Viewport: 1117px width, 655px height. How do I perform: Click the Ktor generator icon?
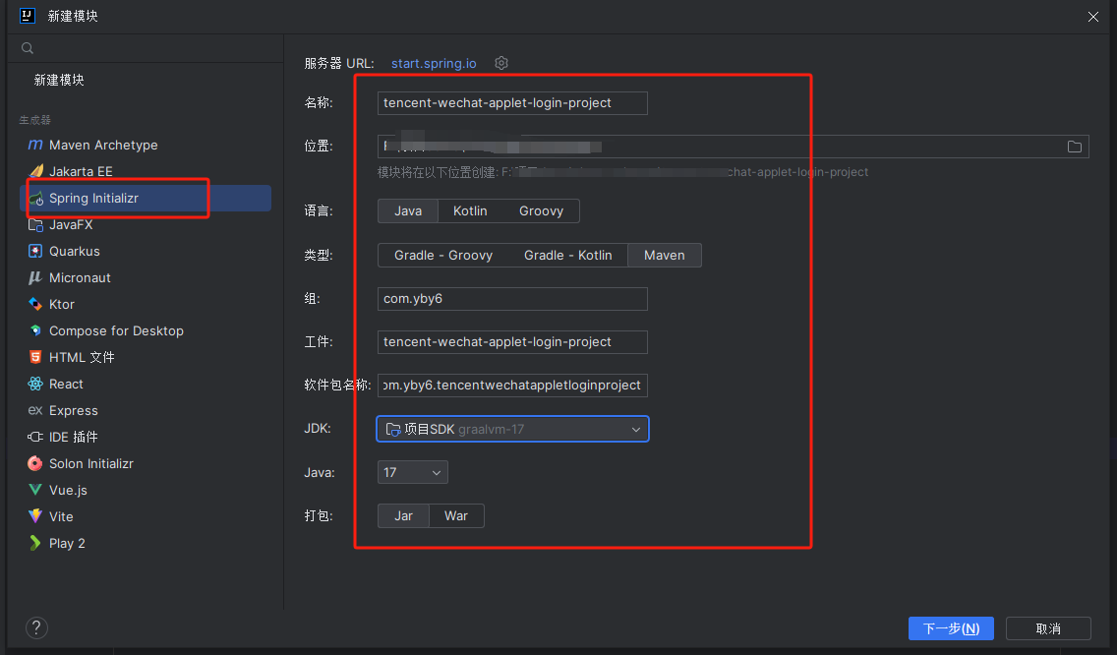35,304
